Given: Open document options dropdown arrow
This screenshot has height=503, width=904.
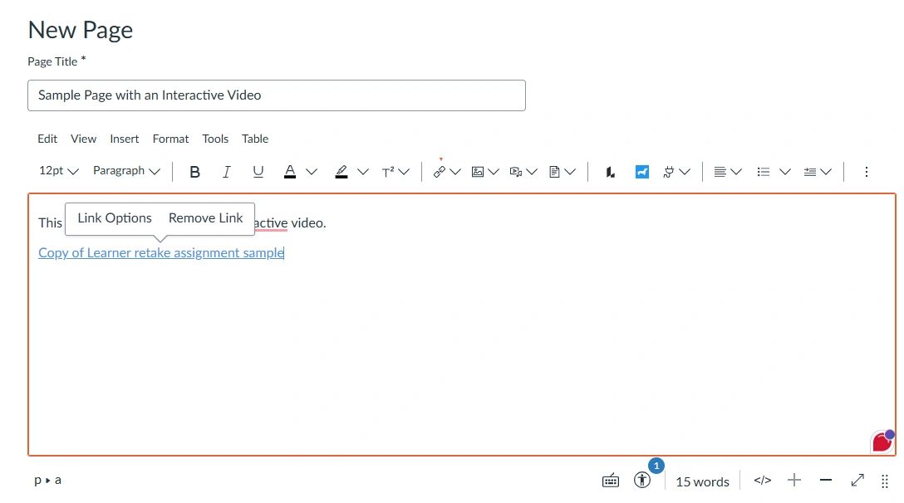Looking at the screenshot, I should (570, 172).
